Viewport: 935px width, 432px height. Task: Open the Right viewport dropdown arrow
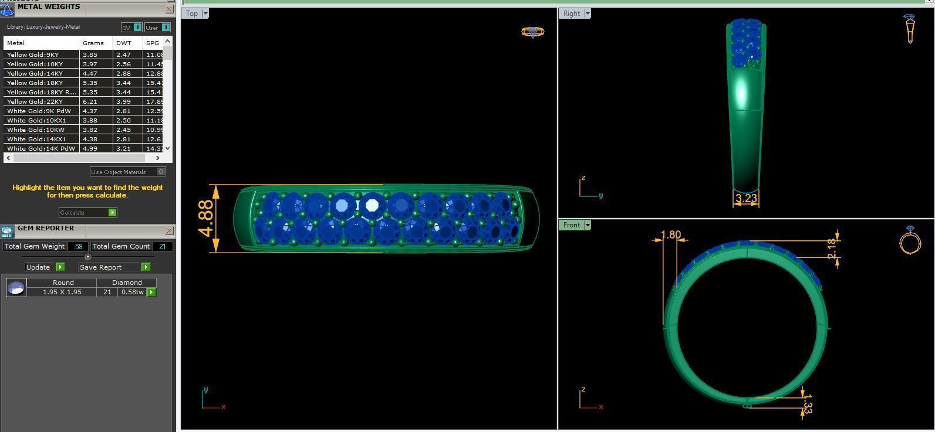(x=588, y=13)
